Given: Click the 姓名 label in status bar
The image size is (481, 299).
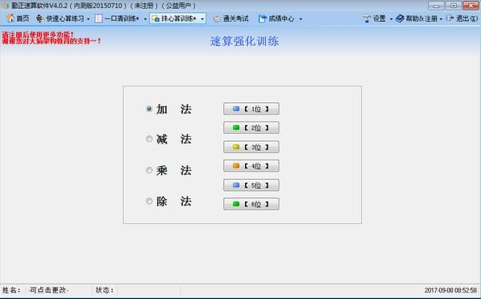Looking at the screenshot, I should pos(11,290).
